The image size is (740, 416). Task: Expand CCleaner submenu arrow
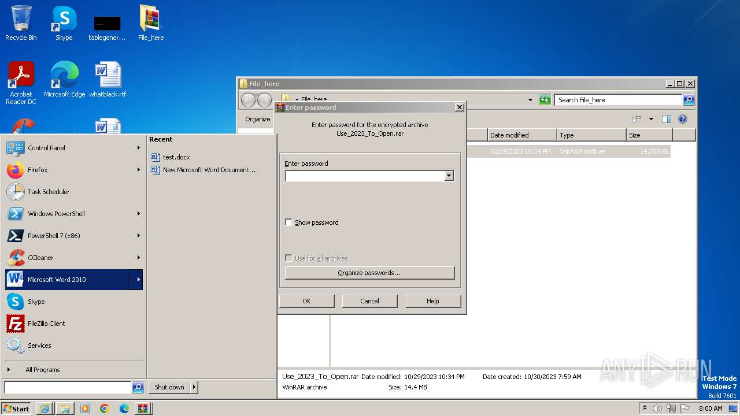point(138,258)
